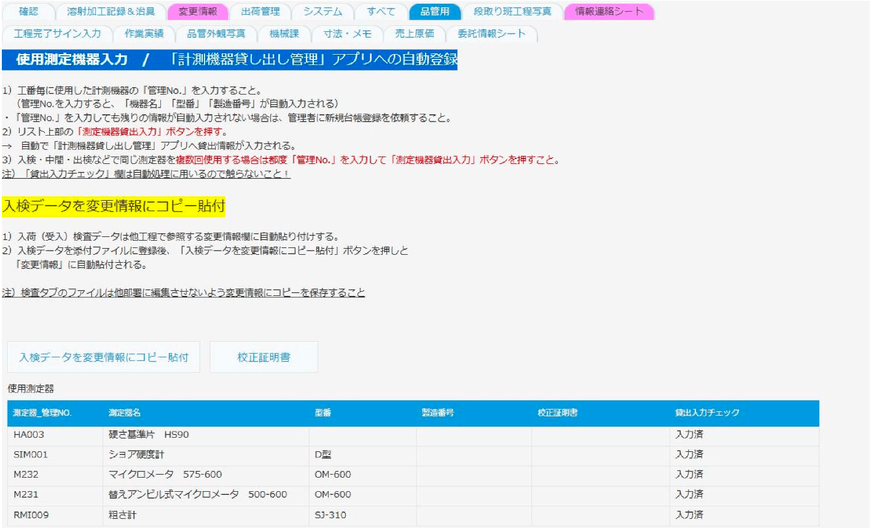Screen dimensions: 871x528
Task: Select the 機械課 tab
Action: pyautogui.click(x=284, y=34)
